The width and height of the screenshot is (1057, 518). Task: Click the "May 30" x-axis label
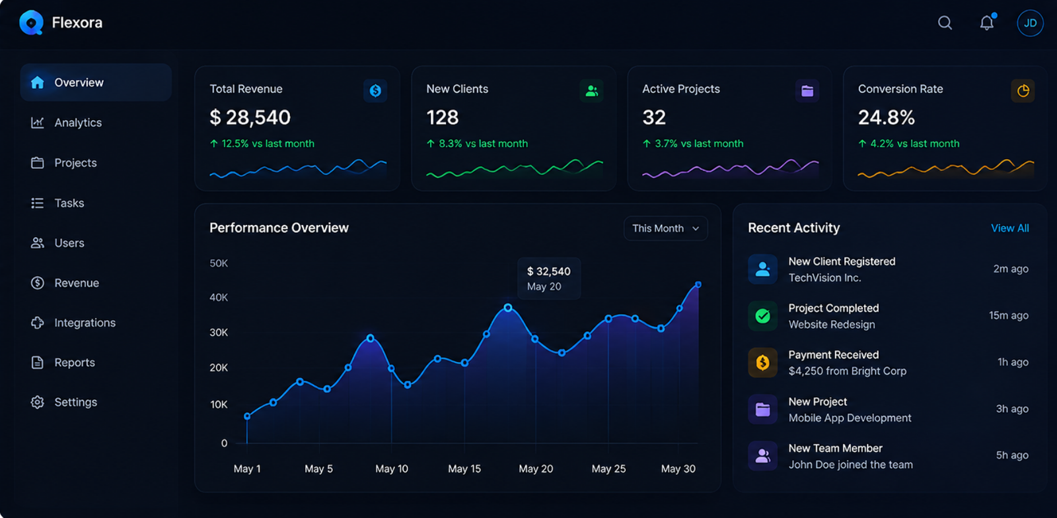(x=678, y=469)
